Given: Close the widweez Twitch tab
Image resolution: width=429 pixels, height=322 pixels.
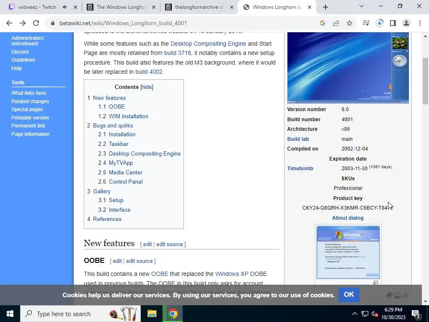Looking at the screenshot, I should coord(75,7).
